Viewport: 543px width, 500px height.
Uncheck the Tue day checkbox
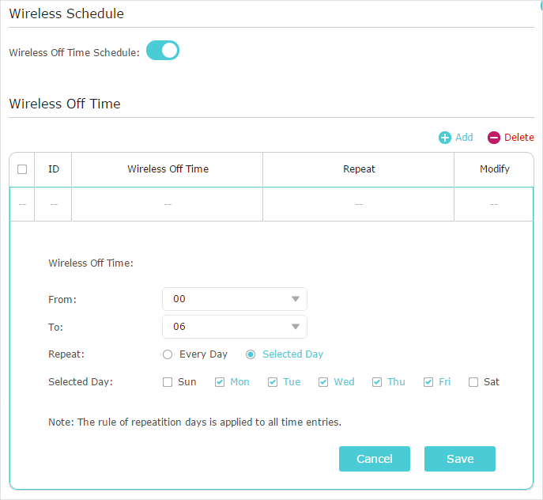coord(273,382)
